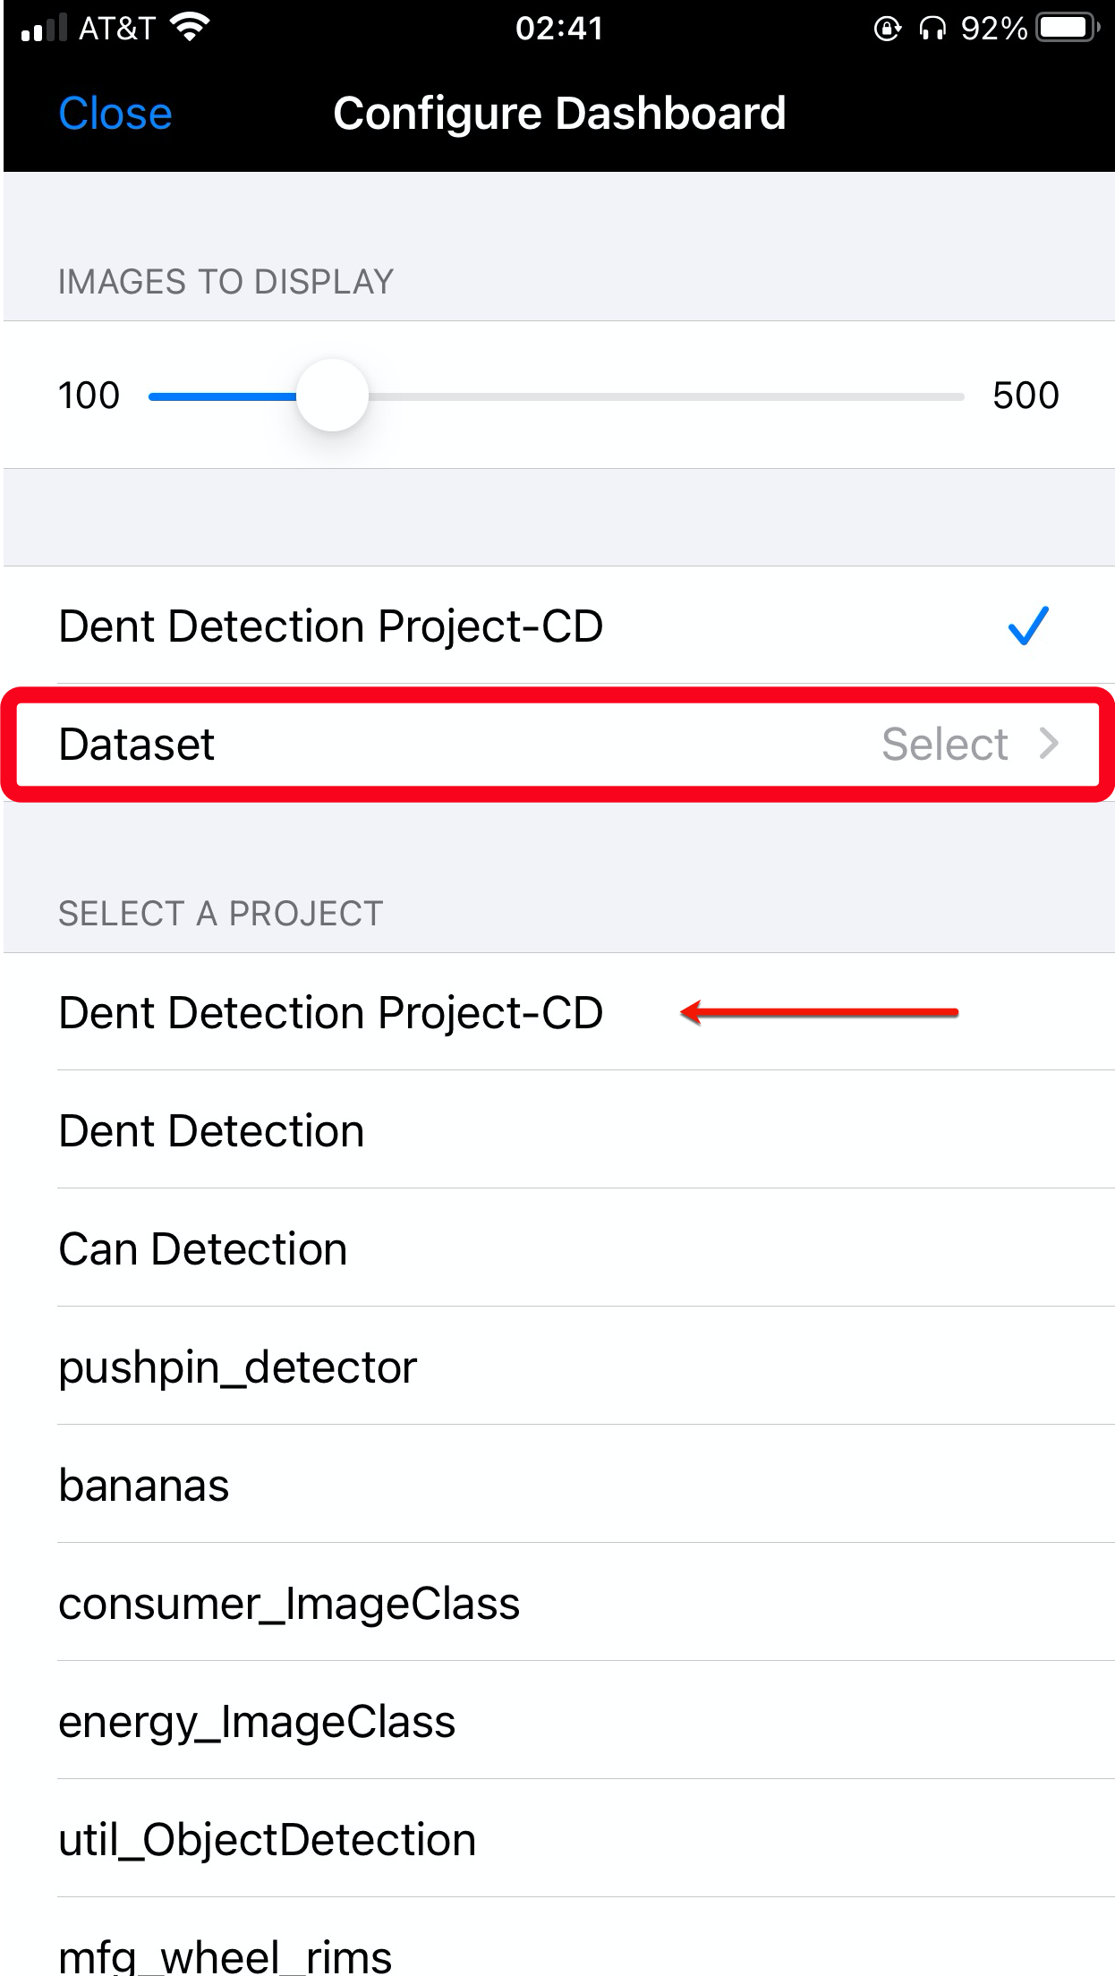Adjust the Images to Display slider knob
This screenshot has width=1115, height=1976.
coord(332,396)
